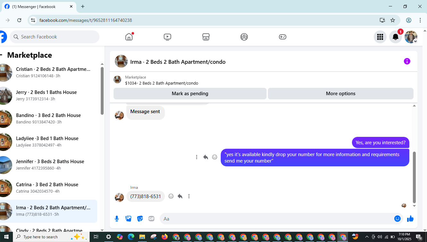Image resolution: width=427 pixels, height=242 pixels.
Task: Open the account menu on profile picture
Action: [411, 37]
